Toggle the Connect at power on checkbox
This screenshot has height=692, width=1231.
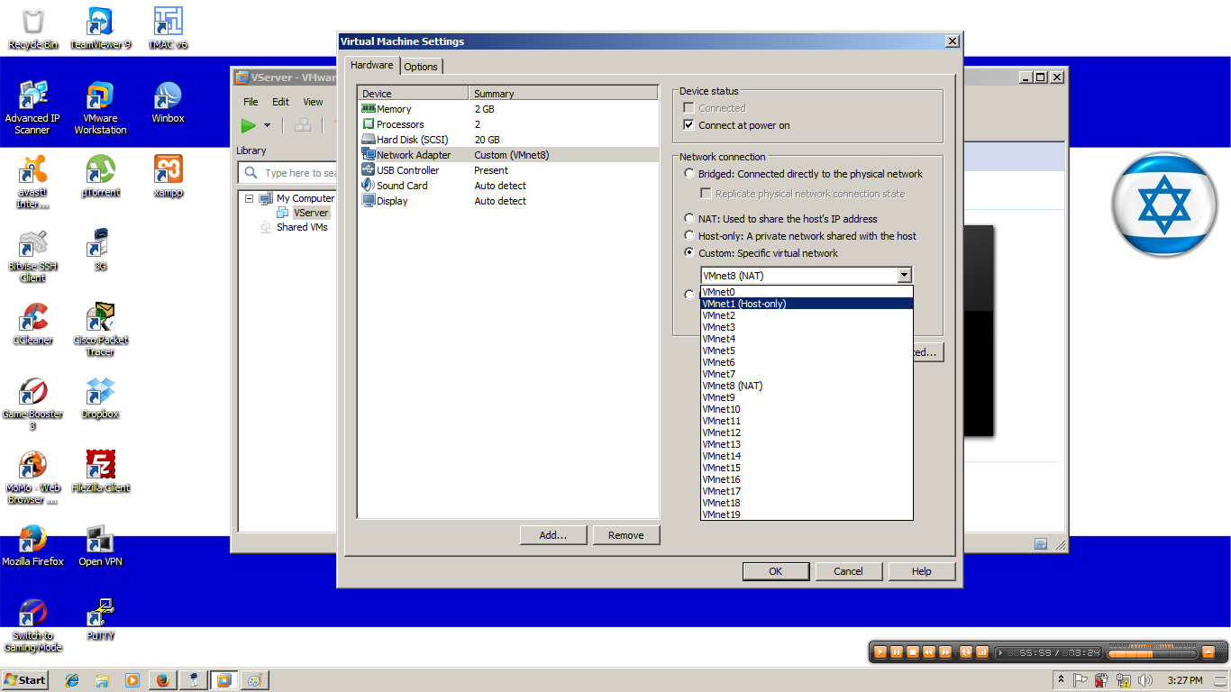point(689,125)
